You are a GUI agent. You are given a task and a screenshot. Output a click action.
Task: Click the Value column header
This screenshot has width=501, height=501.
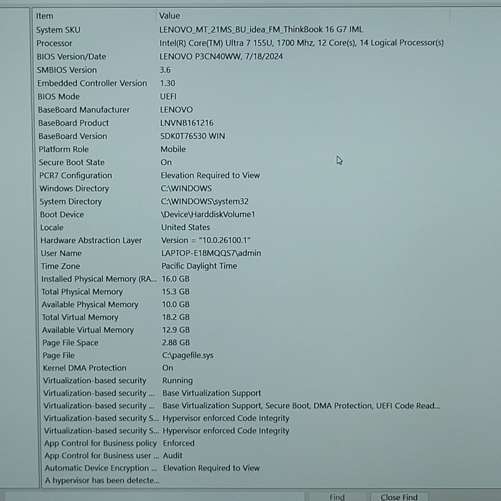(169, 16)
